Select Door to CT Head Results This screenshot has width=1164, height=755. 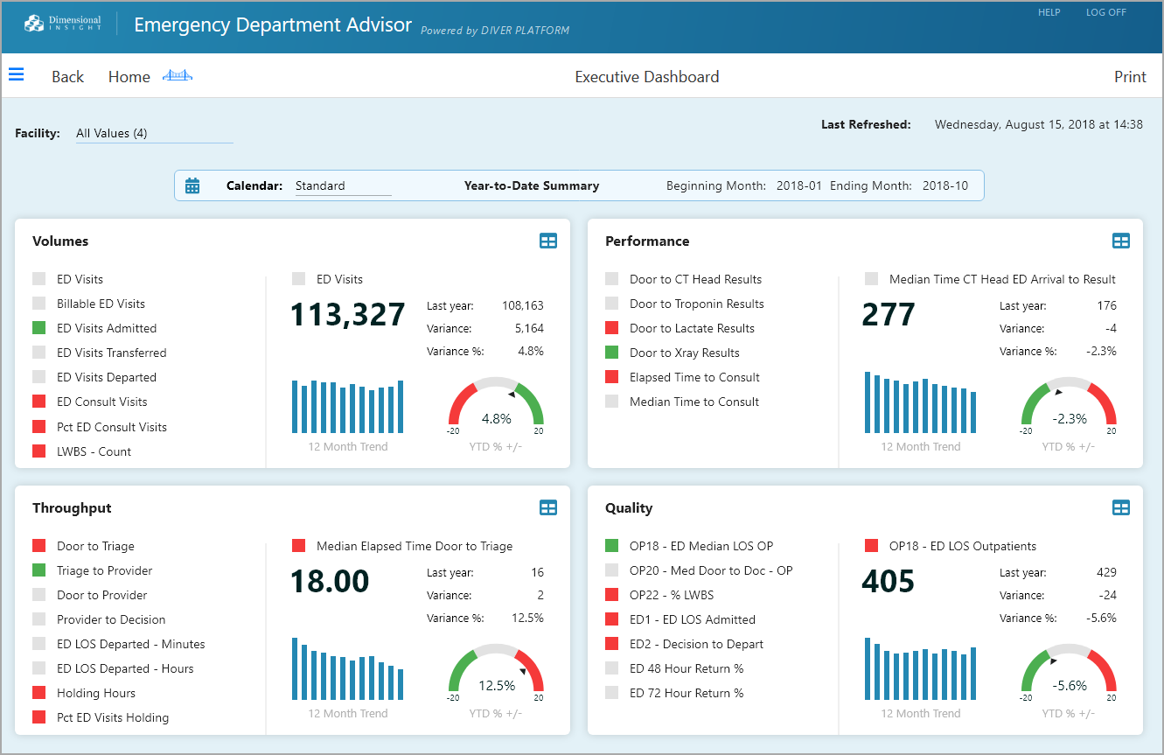(x=695, y=279)
